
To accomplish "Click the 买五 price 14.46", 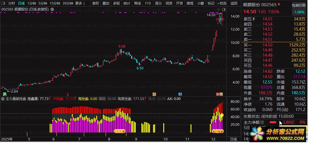I will pos(268,65).
